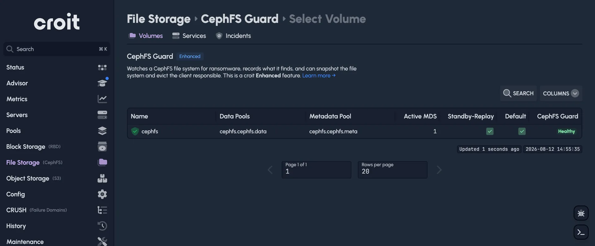Click the green shield icon beside cephfs
This screenshot has height=246, width=595.
(x=135, y=131)
